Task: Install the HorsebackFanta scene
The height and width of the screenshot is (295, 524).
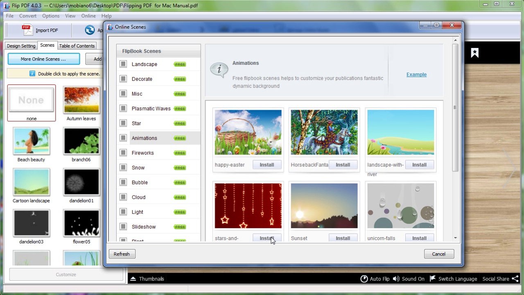Action: click(343, 165)
